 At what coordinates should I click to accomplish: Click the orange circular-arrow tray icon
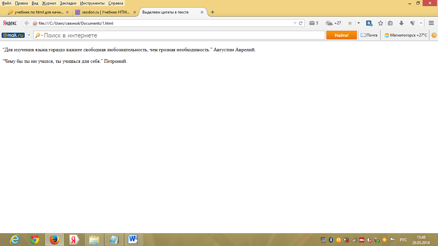pyautogui.click(x=339, y=240)
